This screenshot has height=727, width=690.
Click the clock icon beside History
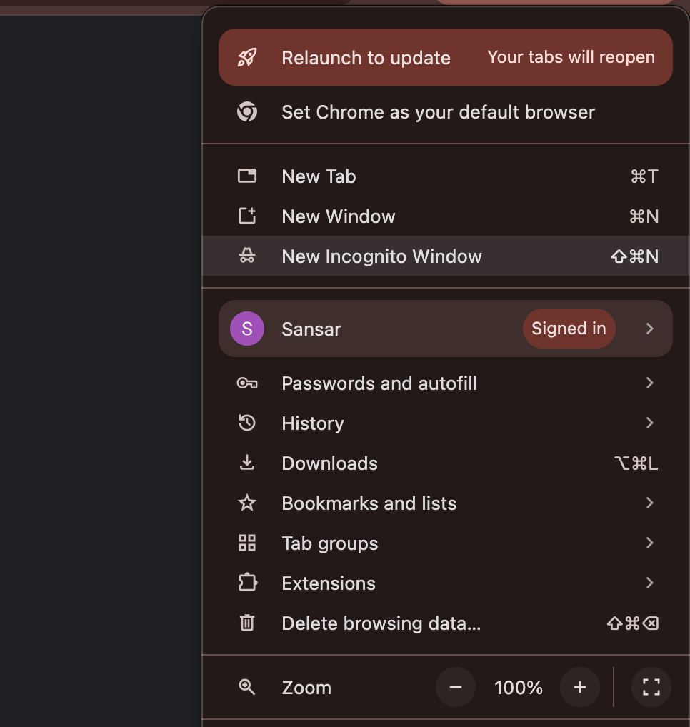coord(246,423)
